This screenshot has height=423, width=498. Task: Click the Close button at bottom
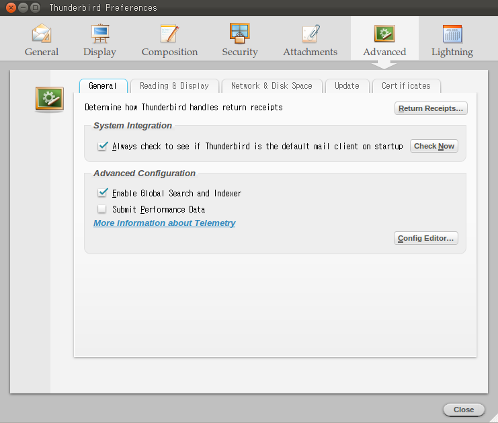coord(464,410)
